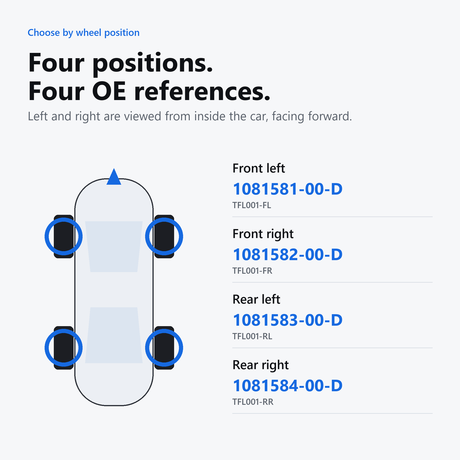Click the front right wheel circle
This screenshot has width=460, height=460.
164,237
